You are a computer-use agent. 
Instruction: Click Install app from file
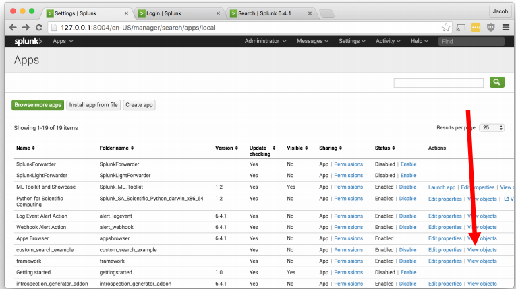click(94, 105)
